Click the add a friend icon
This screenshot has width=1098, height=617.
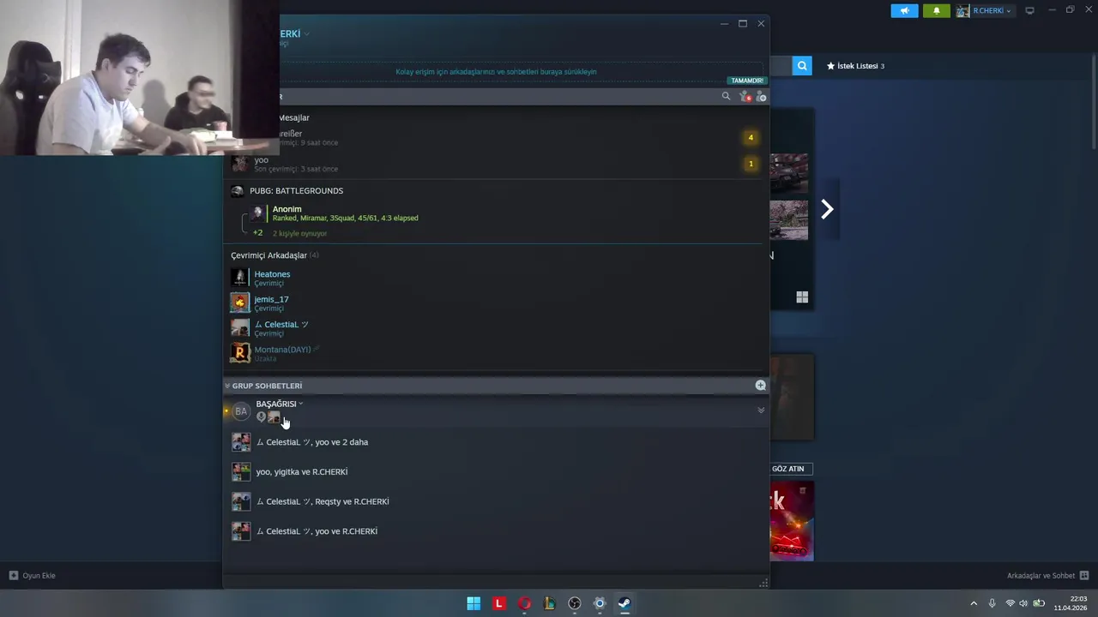(x=761, y=97)
